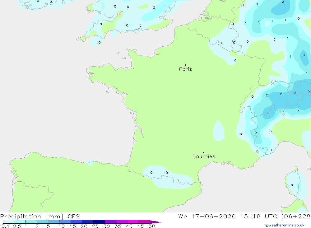The image size is (311, 228).
Task: Click the weatheronline.co.uk copyright link
Action: coord(285,225)
